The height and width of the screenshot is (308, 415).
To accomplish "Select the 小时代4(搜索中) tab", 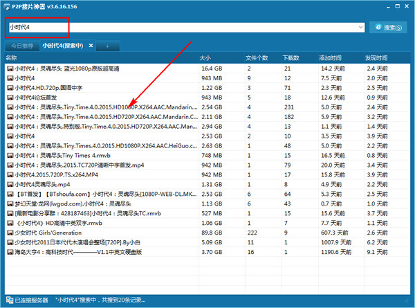I will coord(63,46).
